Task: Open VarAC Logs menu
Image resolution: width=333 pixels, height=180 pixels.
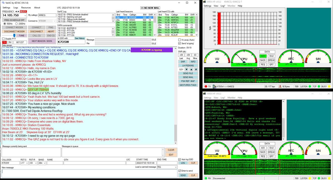Action: 16,7
